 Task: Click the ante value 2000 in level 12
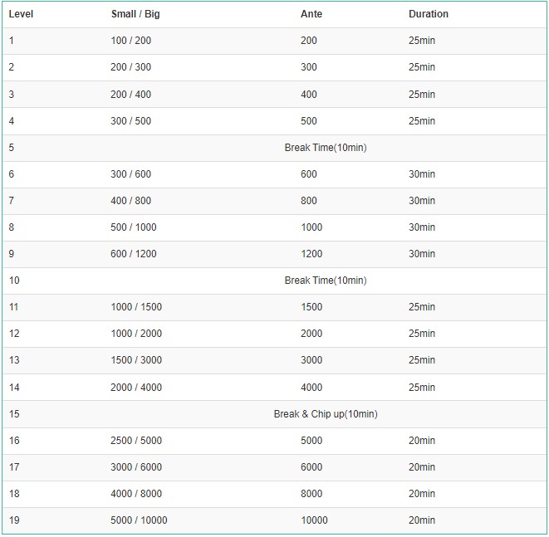311,334
